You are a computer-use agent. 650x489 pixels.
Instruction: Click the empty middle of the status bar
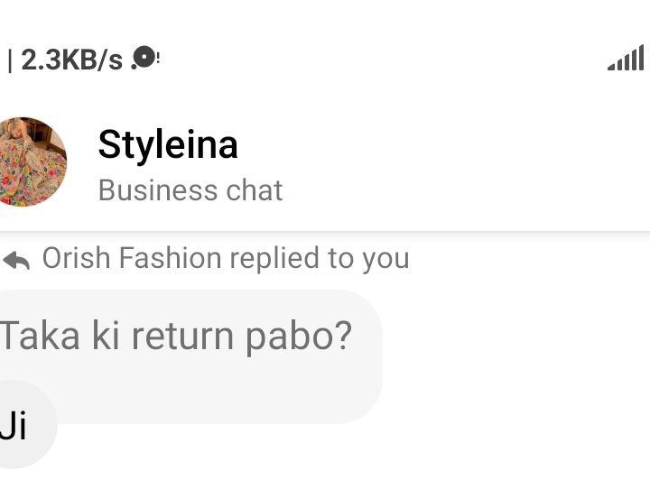pyautogui.click(x=379, y=60)
